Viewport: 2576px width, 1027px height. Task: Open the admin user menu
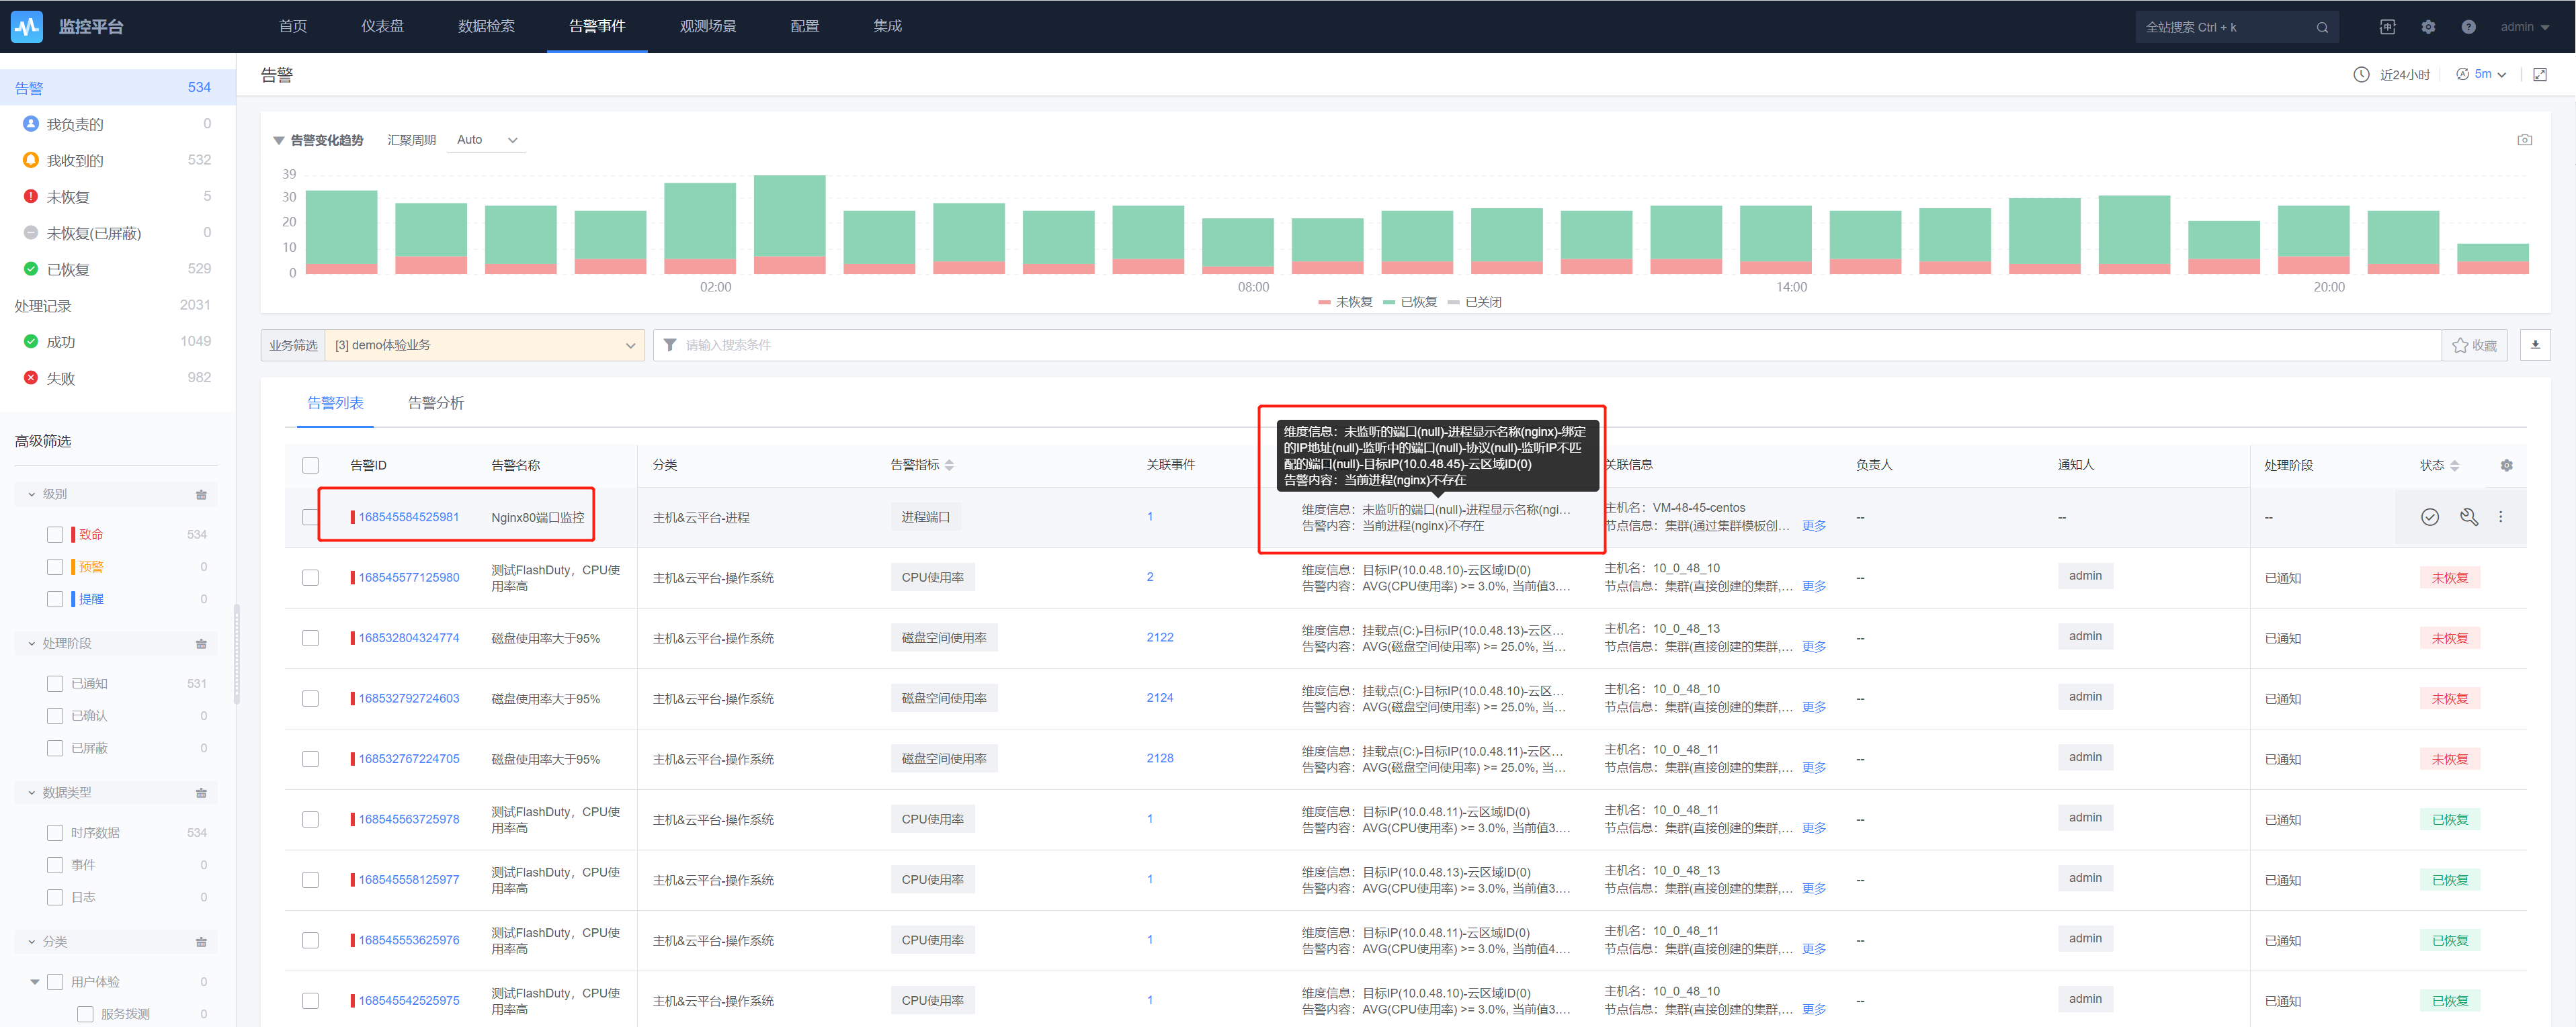(2524, 27)
